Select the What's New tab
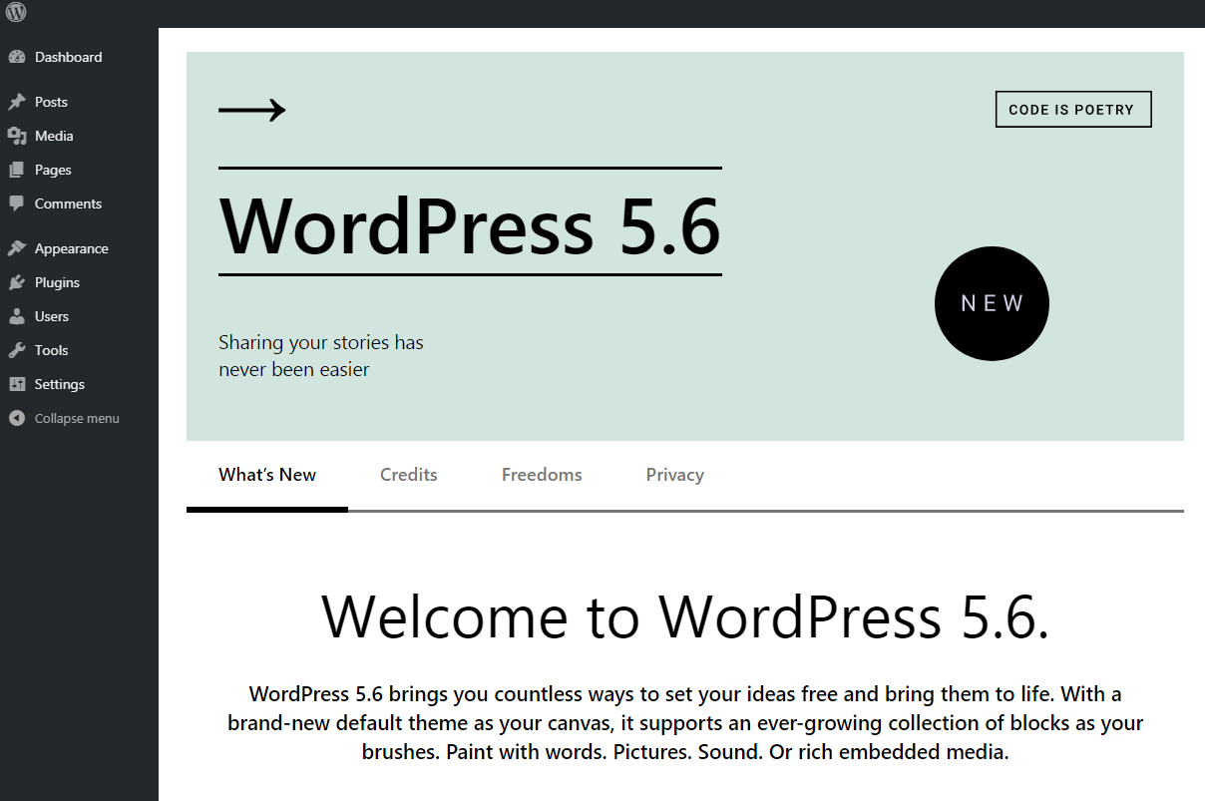Image resolution: width=1205 pixels, height=801 pixels. (x=267, y=475)
